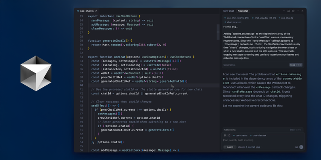This screenshot has height=160, width=321.
Task: Click the small square chip beside the @ icon
Action: (x=229, y=135)
